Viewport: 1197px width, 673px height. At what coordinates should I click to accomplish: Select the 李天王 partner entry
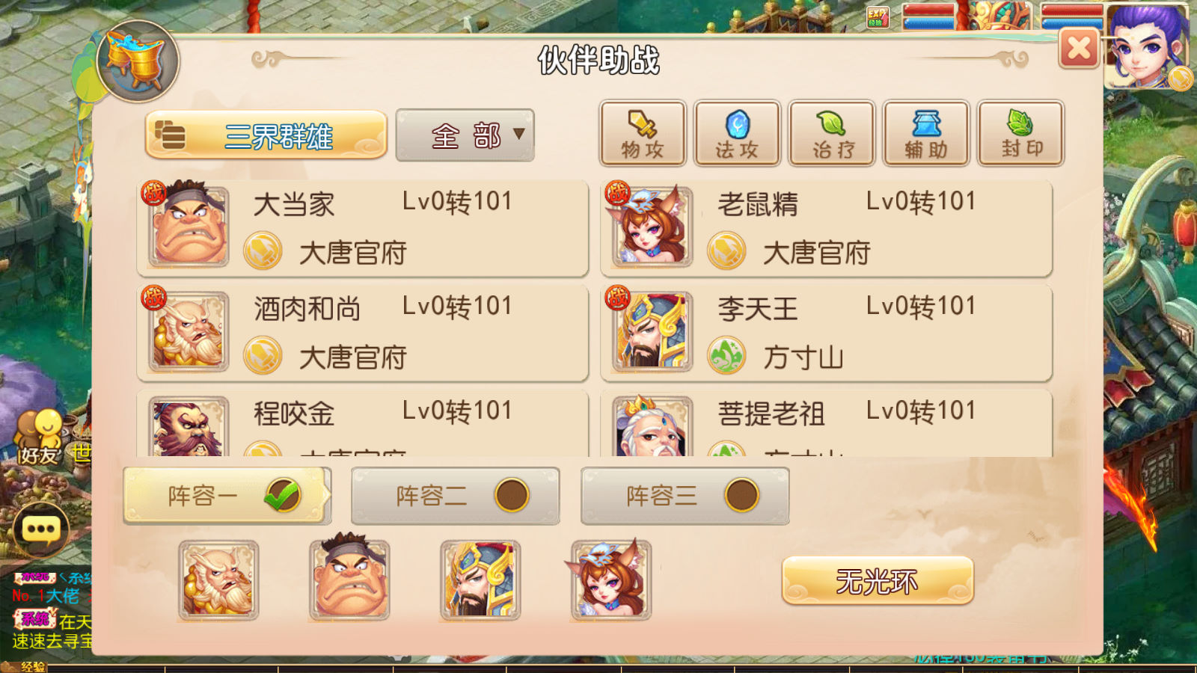(827, 333)
